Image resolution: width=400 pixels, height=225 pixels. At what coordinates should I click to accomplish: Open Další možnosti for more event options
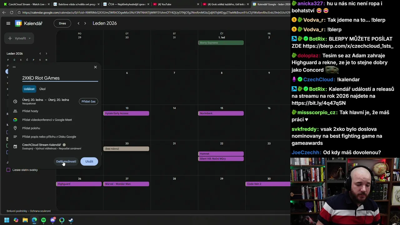coord(66,162)
